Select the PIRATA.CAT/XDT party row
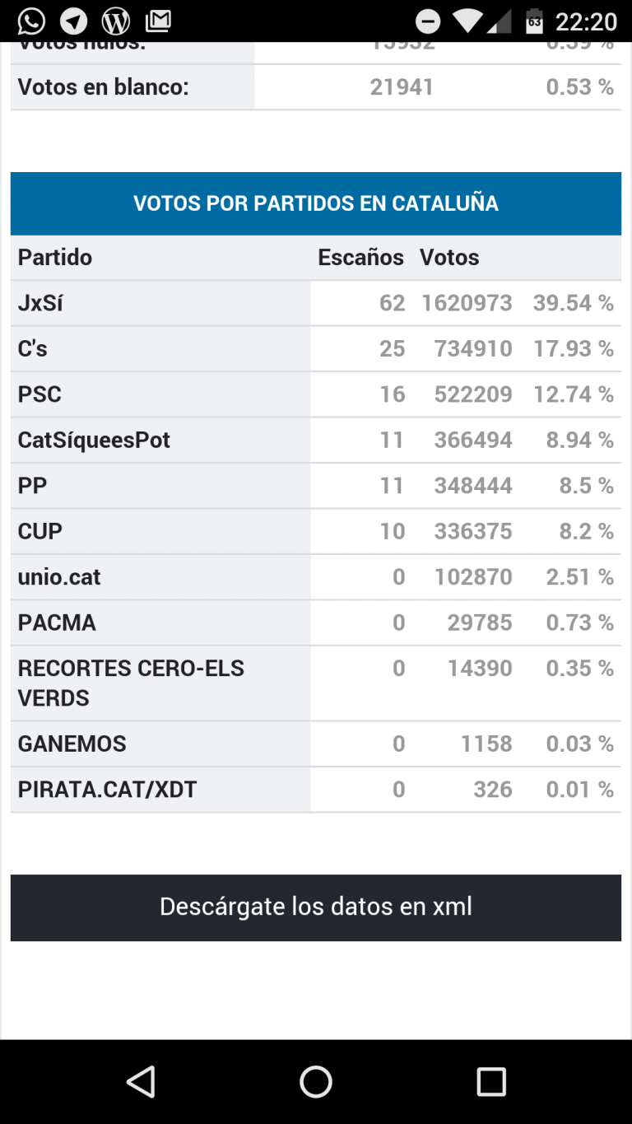This screenshot has width=632, height=1124. 316,790
